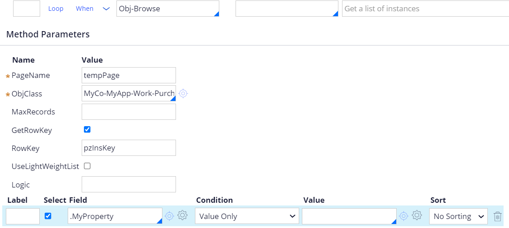Open gear settings beside .MyProperty field
509x228 pixels.
183,215
